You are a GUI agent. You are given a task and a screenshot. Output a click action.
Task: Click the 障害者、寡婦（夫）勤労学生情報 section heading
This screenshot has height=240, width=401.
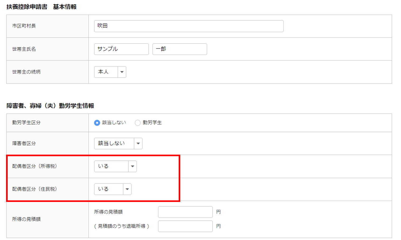50,106
